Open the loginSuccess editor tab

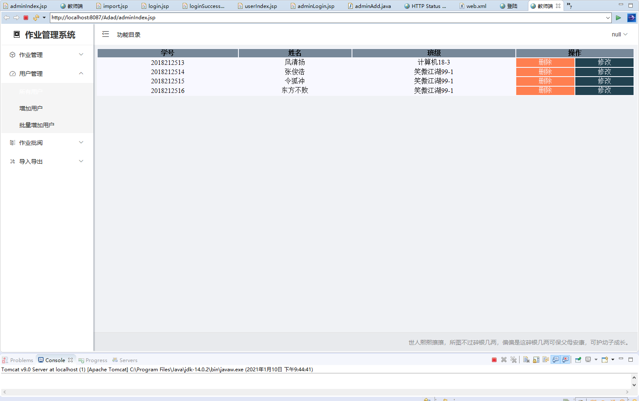click(x=204, y=6)
